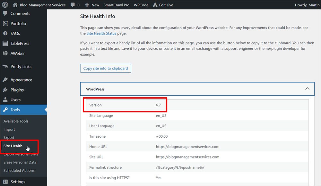This screenshot has height=186, width=321.
Task: Select the Export tool option
Action: (9, 137)
